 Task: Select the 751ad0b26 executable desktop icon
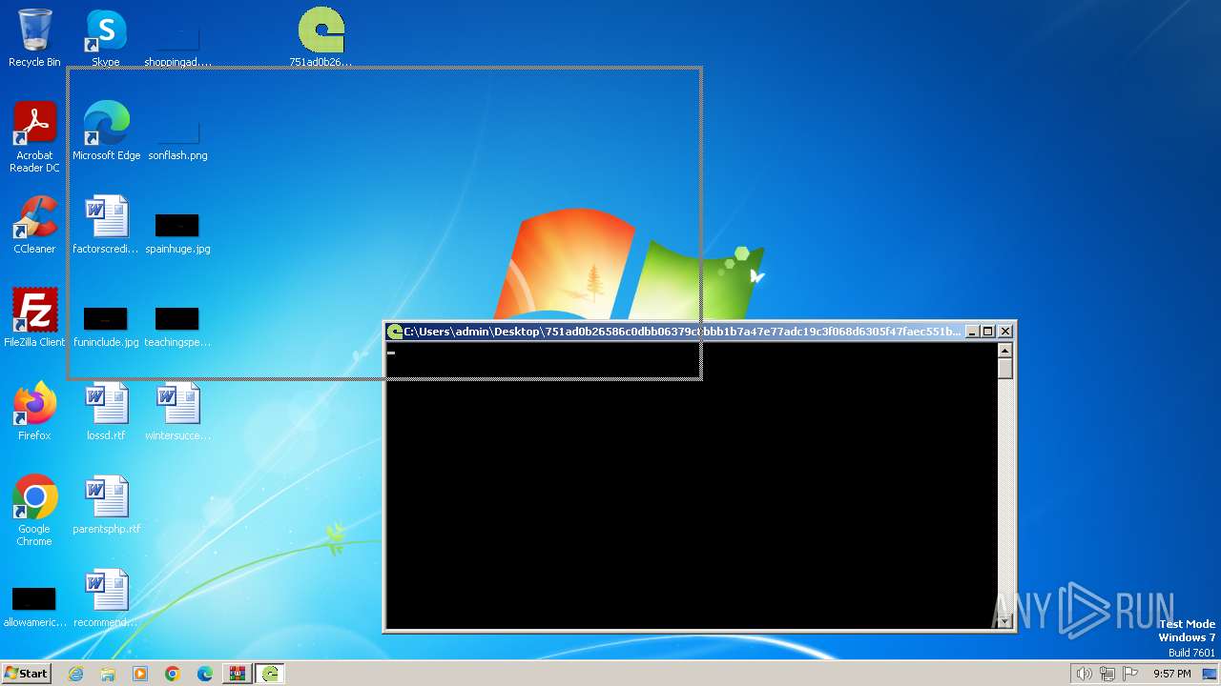tap(321, 38)
